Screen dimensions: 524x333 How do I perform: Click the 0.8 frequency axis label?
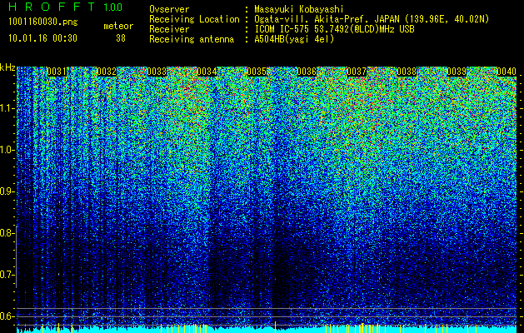(x=7, y=233)
